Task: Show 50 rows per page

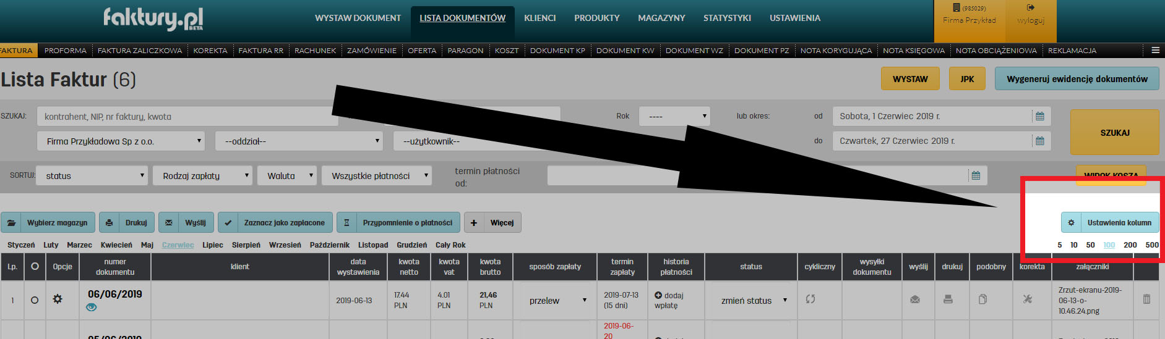Action: pyautogui.click(x=1090, y=245)
